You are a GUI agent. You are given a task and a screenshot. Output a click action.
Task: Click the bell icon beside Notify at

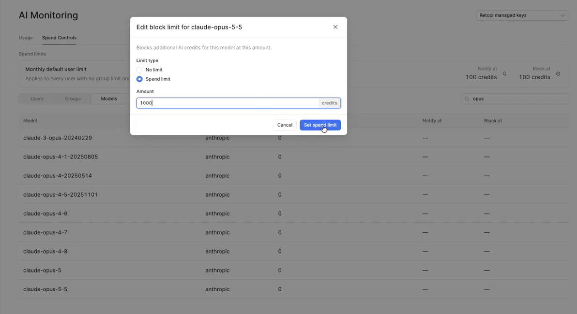504,74
